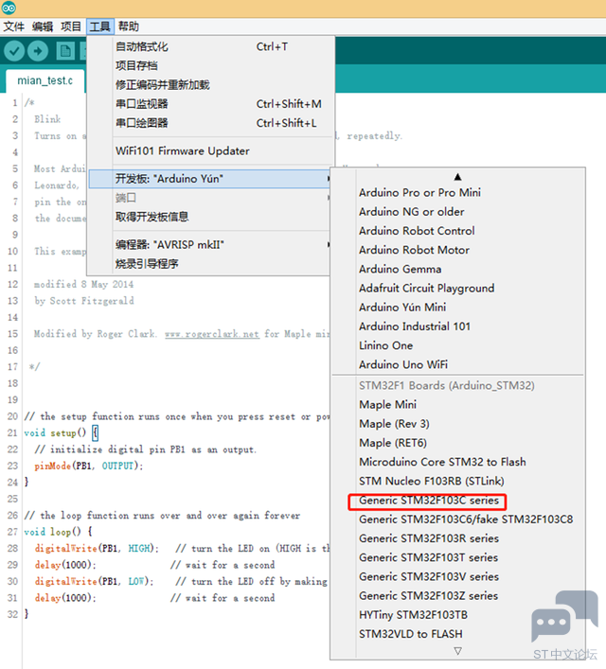Click the Arduino logo in title bar
This screenshot has width=606, height=669.
9,9
